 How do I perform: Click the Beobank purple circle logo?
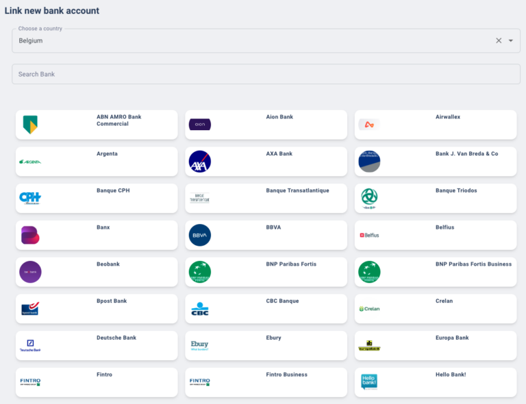pyautogui.click(x=30, y=272)
